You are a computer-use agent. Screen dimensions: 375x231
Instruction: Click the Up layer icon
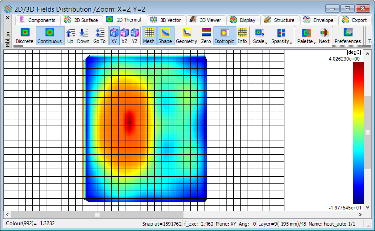click(70, 35)
